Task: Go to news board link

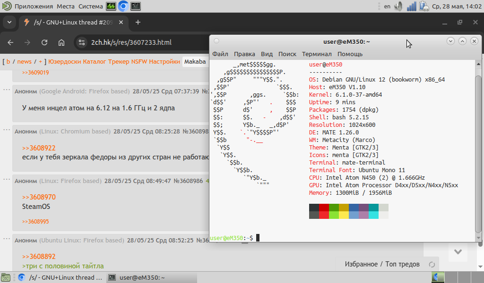Action: (x=25, y=62)
